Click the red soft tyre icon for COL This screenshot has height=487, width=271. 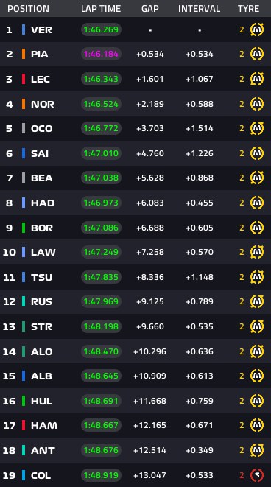(x=257, y=475)
